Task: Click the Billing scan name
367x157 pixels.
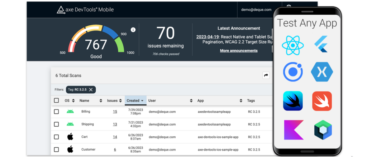Action: [86, 112]
